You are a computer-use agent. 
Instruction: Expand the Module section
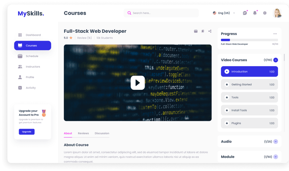(x=276, y=157)
